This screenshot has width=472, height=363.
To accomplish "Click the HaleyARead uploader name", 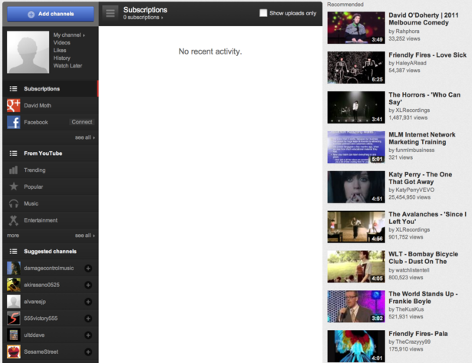I will (x=411, y=63).
